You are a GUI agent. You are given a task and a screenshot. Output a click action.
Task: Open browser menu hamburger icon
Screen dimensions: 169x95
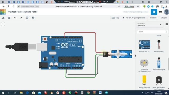[x=149, y=2]
